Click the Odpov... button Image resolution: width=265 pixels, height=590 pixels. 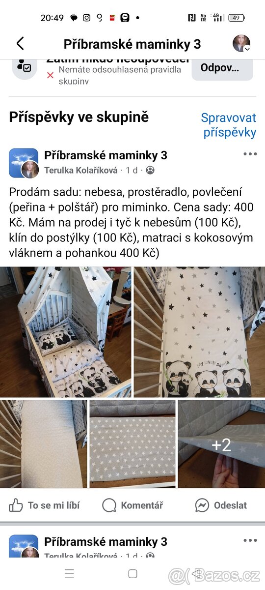(x=222, y=68)
